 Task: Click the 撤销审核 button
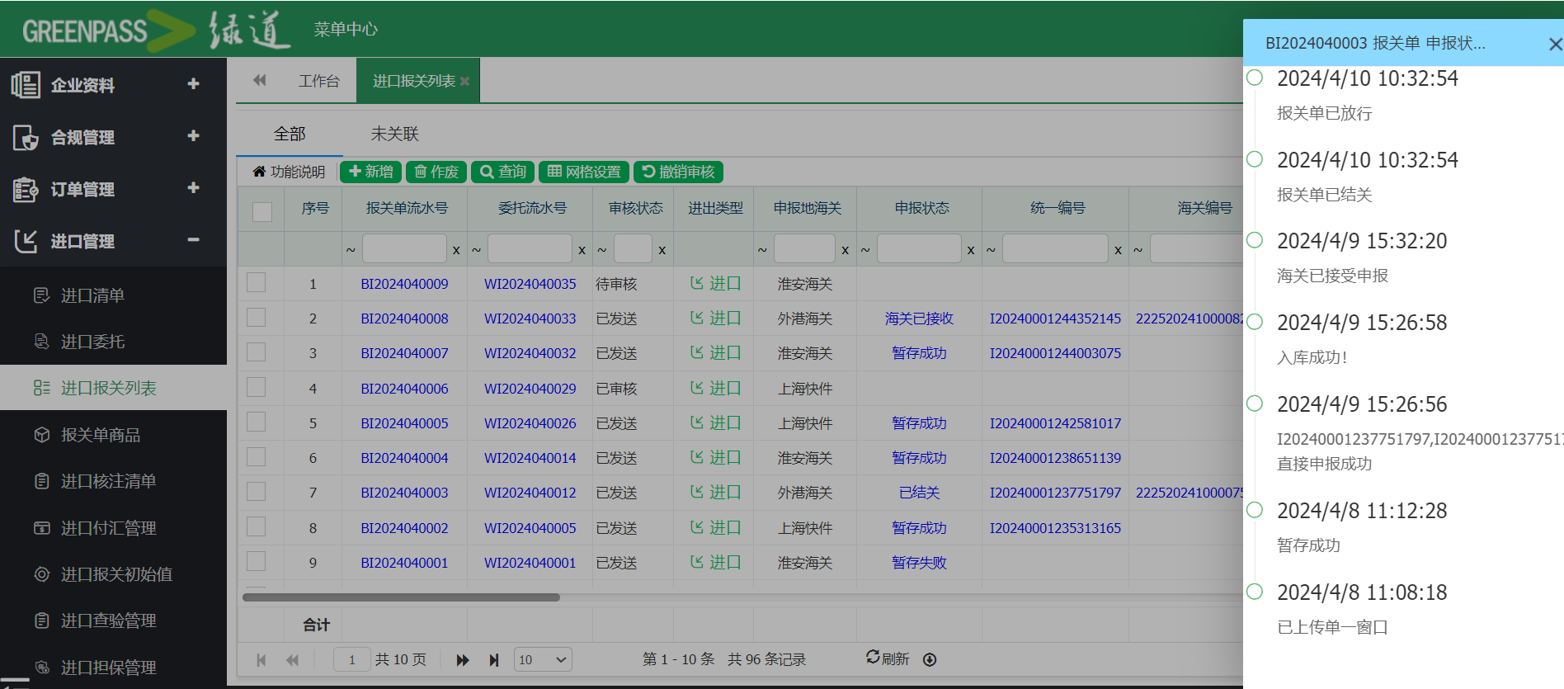click(x=679, y=172)
